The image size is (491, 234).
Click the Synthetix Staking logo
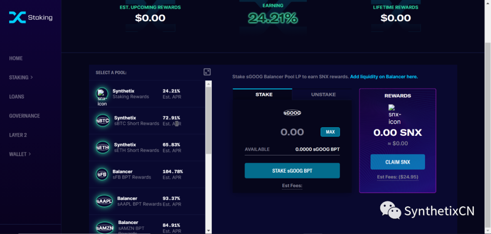coord(30,18)
